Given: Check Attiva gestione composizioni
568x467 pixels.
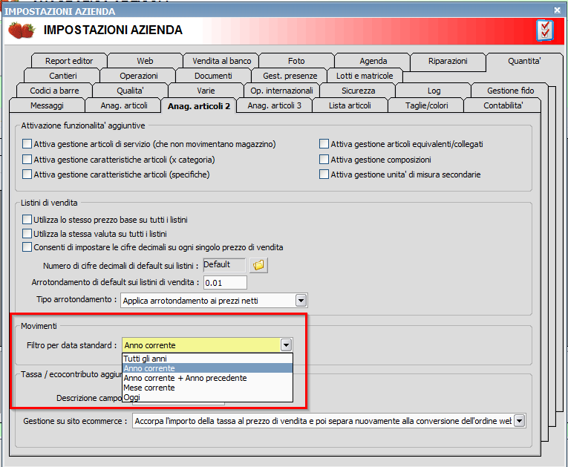Looking at the screenshot, I should coord(324,160).
